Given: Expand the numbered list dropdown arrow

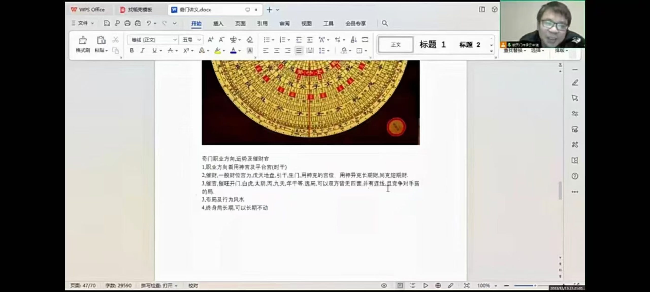Looking at the screenshot, I should [289, 40].
